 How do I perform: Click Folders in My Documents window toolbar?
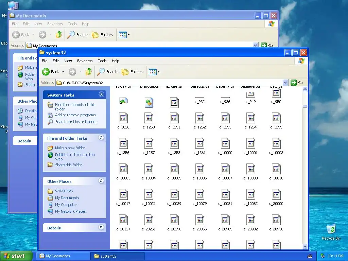pyautogui.click(x=102, y=35)
